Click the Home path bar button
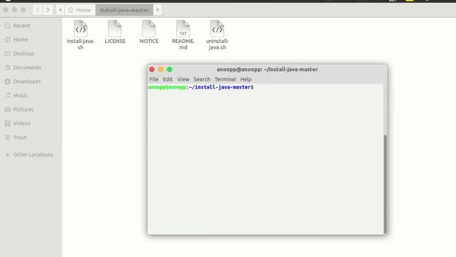Image resolution: width=456 pixels, height=257 pixels. pyautogui.click(x=80, y=10)
